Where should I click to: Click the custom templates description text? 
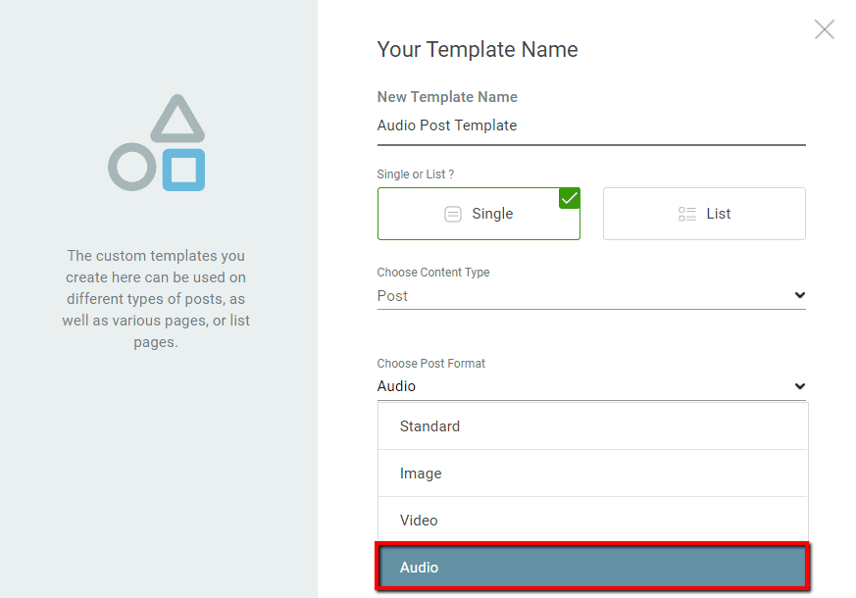(x=156, y=299)
